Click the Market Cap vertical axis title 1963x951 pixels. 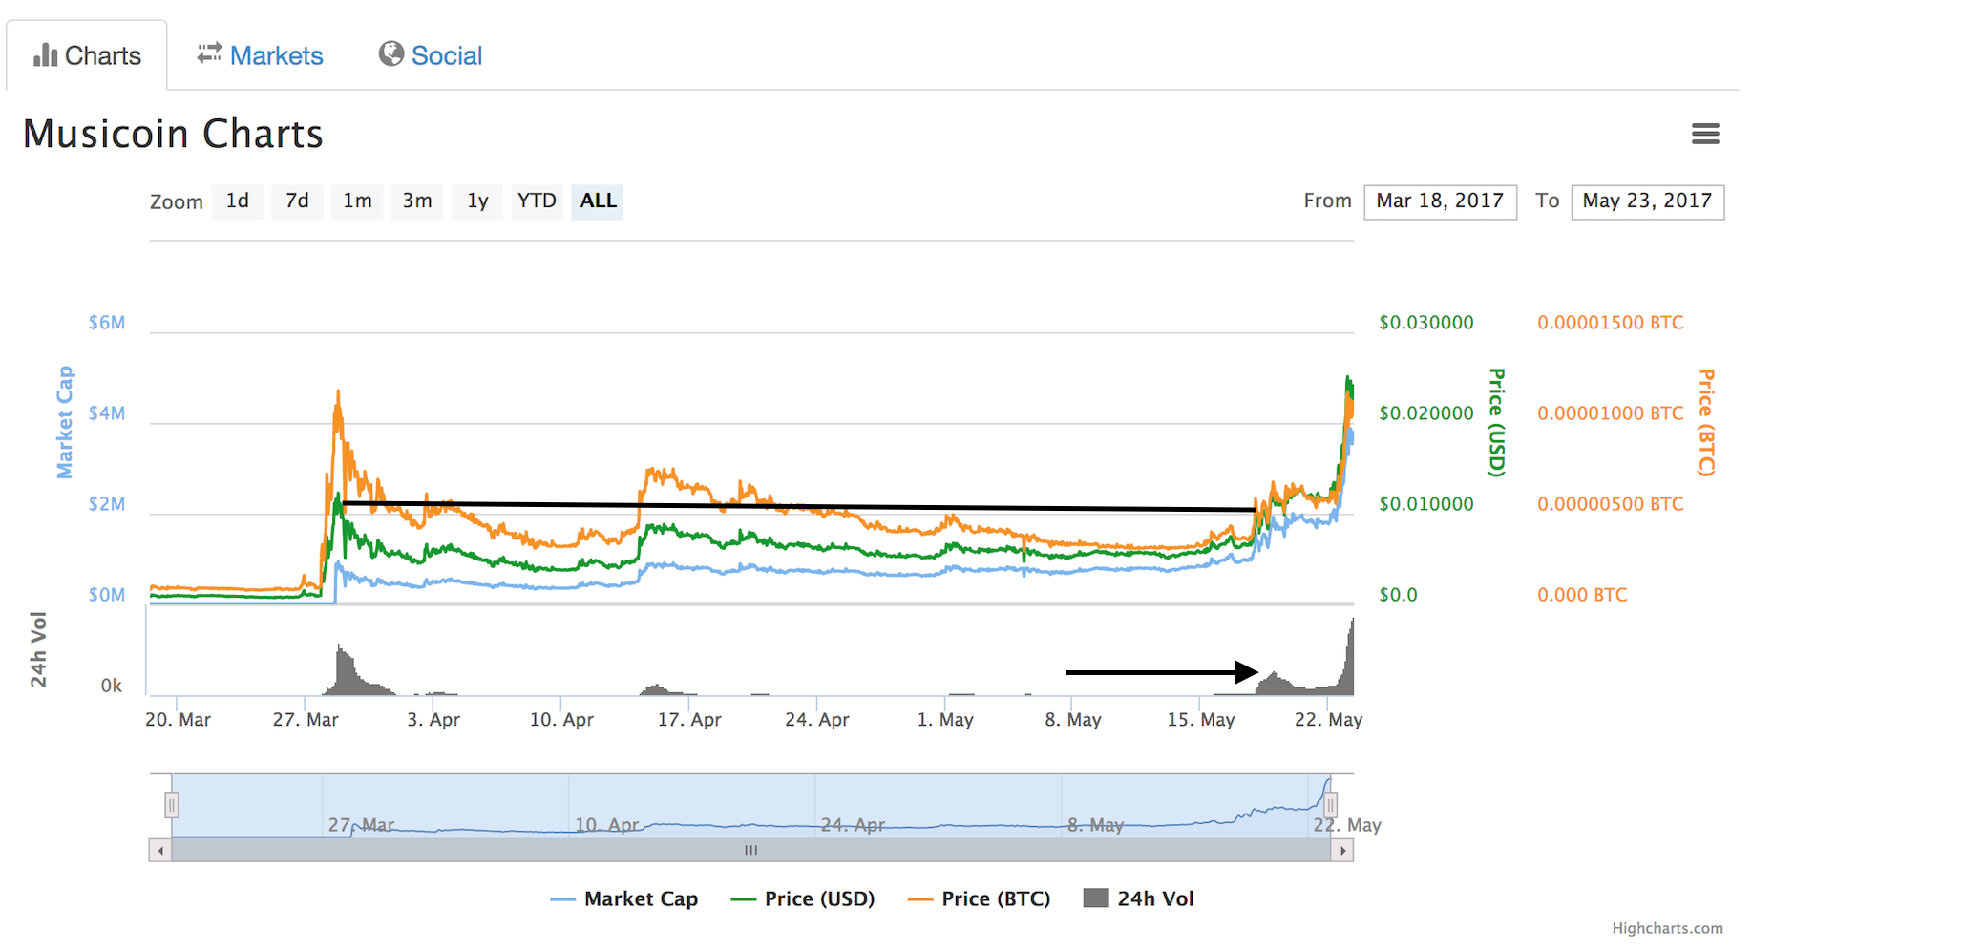64,422
